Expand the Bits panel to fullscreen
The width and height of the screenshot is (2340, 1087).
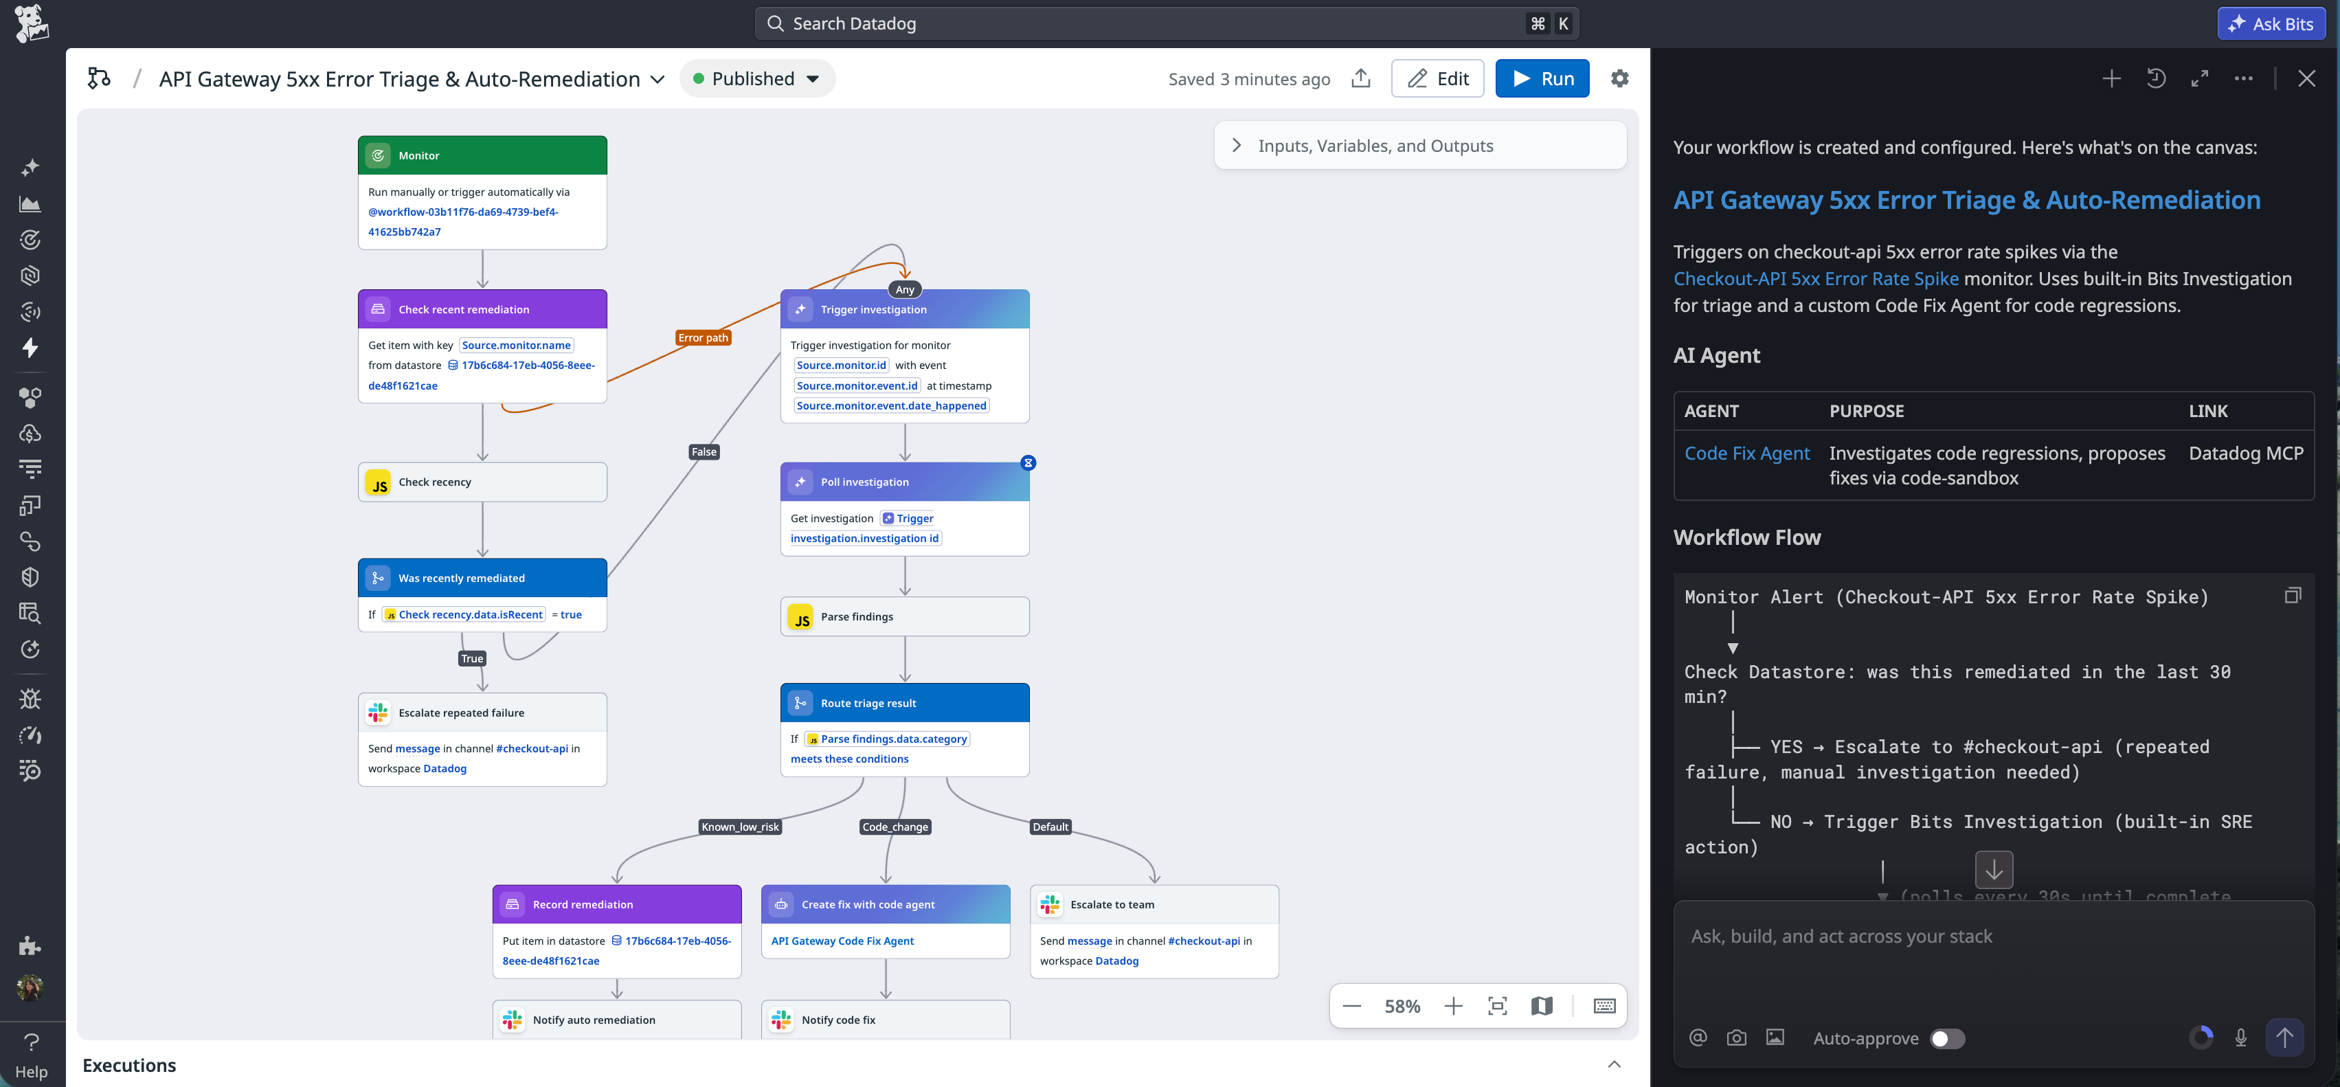pyautogui.click(x=2199, y=79)
